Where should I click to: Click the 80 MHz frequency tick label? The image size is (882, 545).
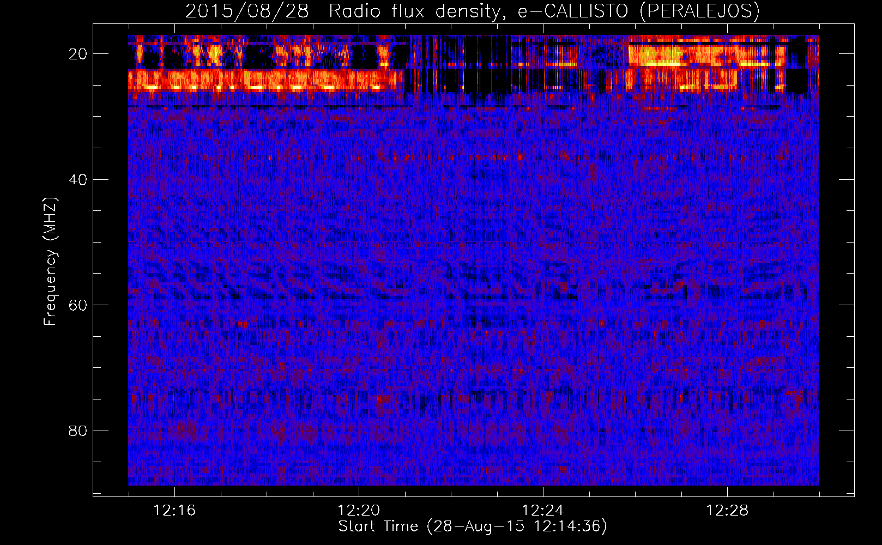pos(78,431)
